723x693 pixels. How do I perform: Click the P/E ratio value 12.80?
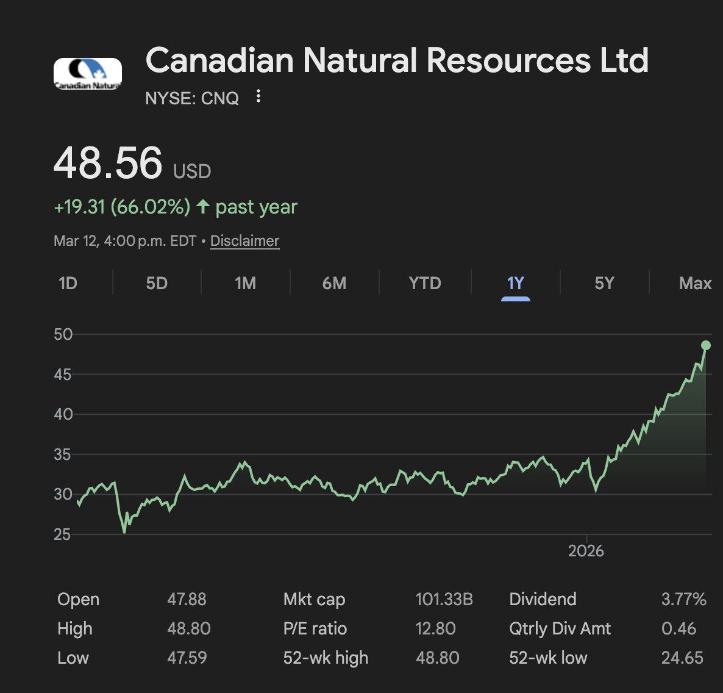coord(435,628)
